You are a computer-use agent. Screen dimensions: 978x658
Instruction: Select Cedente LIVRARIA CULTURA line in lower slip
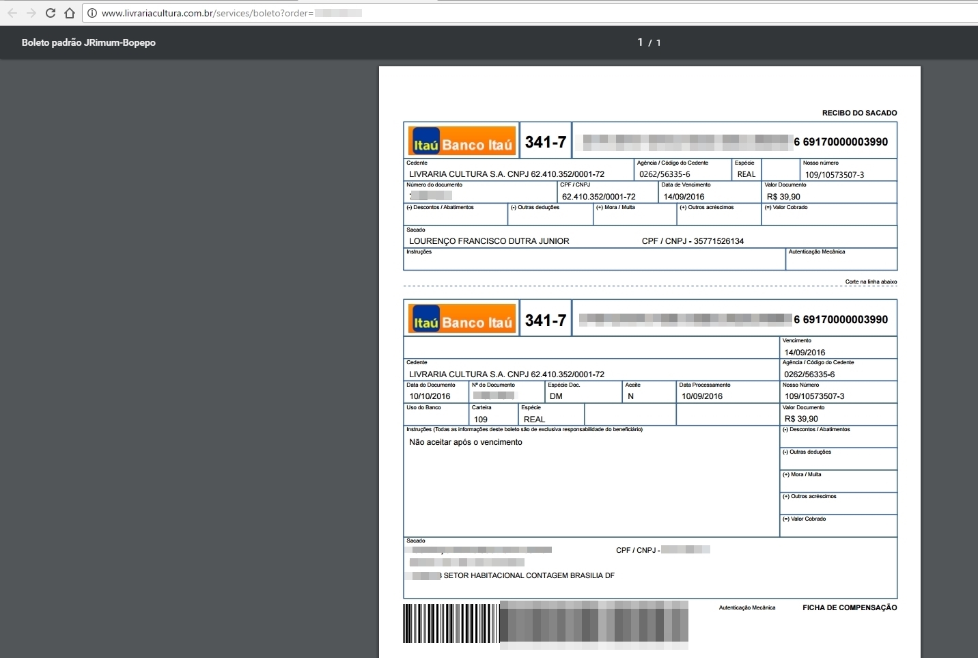coord(507,374)
